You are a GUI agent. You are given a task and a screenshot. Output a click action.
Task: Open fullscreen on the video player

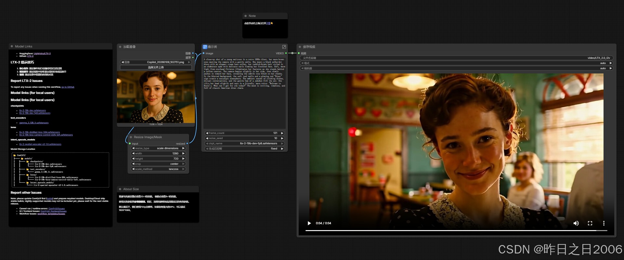point(590,223)
